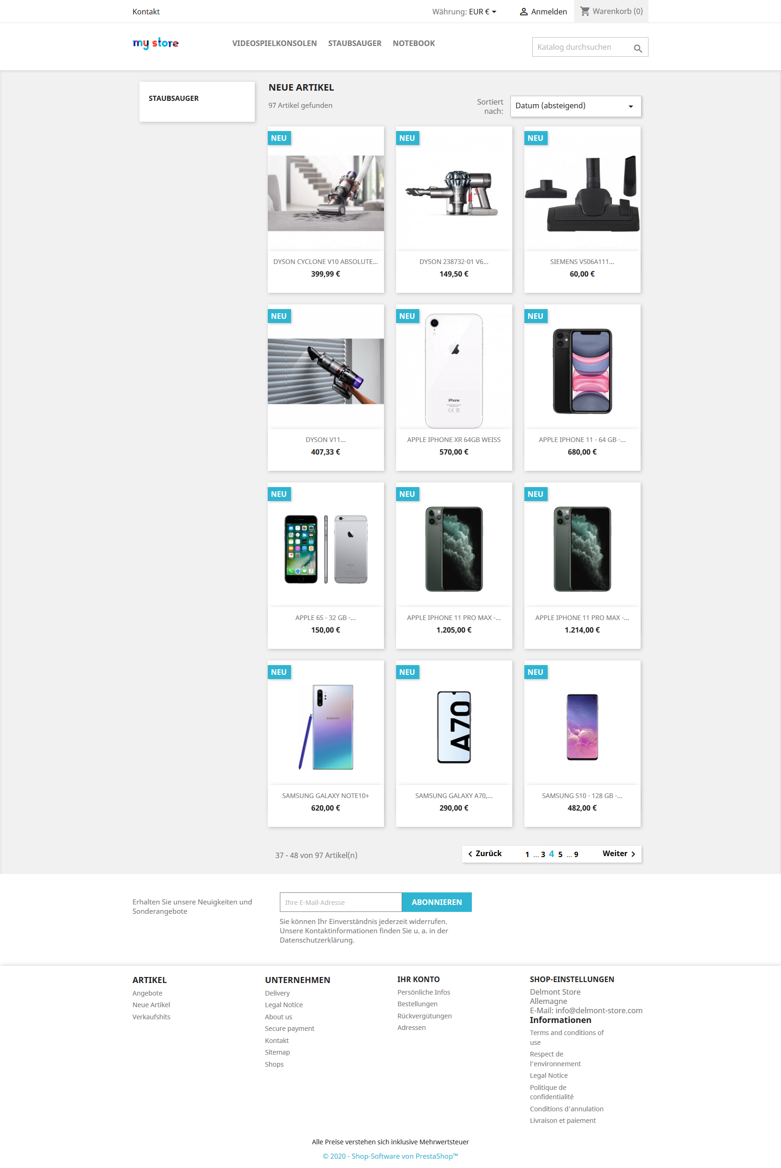Click the Weiter right chevron
Screen dimensions: 781x1168
coord(633,854)
